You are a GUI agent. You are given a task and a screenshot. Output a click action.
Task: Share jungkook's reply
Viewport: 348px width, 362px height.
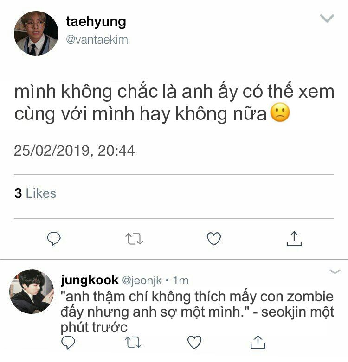click(258, 342)
